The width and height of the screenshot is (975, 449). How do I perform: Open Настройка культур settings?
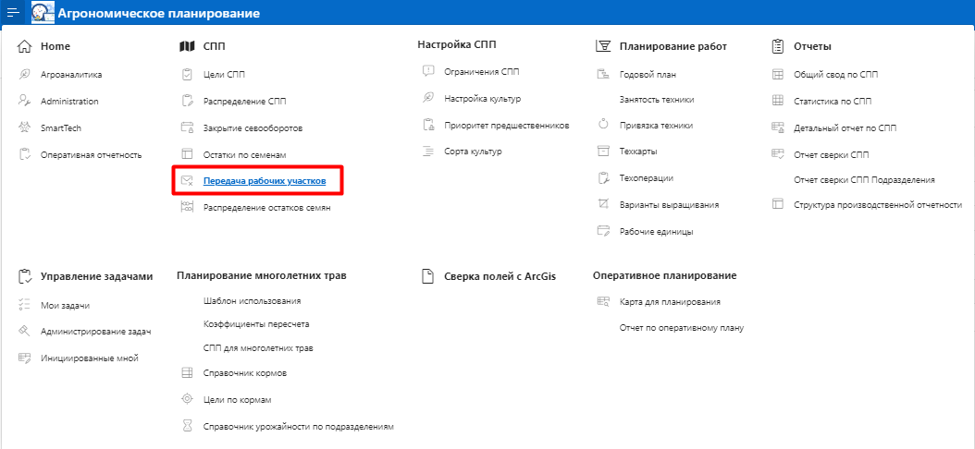[483, 98]
